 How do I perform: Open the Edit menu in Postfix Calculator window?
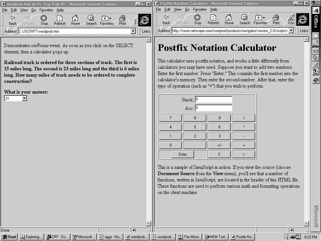167,9
